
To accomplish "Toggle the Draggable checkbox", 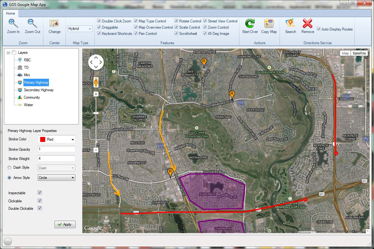I will click(x=99, y=27).
